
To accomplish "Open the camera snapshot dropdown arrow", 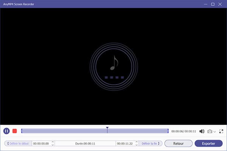I will click(x=215, y=132).
